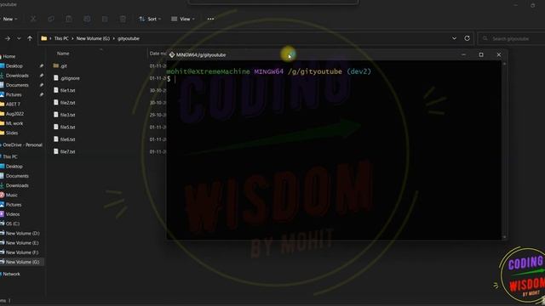This screenshot has width=545, height=306.
Task: Open Documents under This PC
Action: tap(17, 176)
